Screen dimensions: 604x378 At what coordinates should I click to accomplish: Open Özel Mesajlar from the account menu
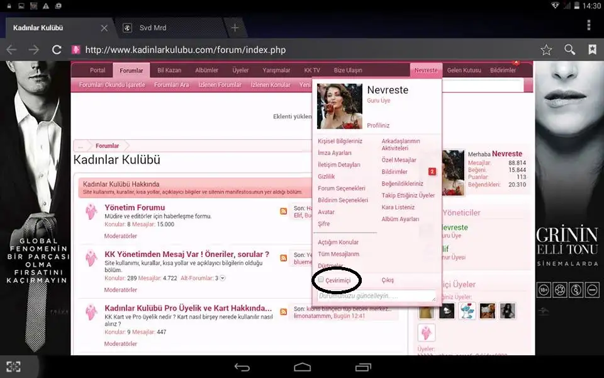399,160
